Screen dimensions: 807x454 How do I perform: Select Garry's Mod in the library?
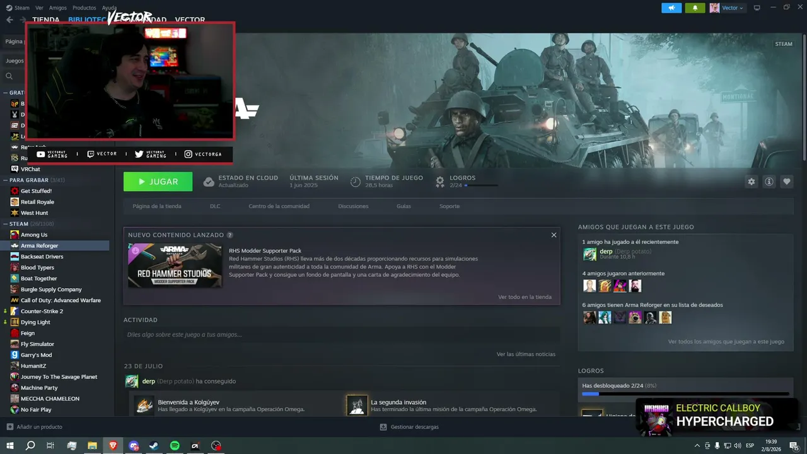36,355
